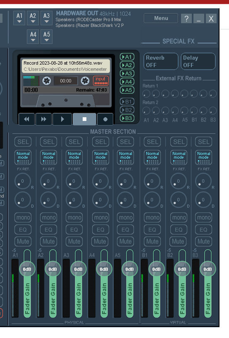Click the Return 2 knob above B1
The height and width of the screenshot is (338, 229).
pos(194,111)
